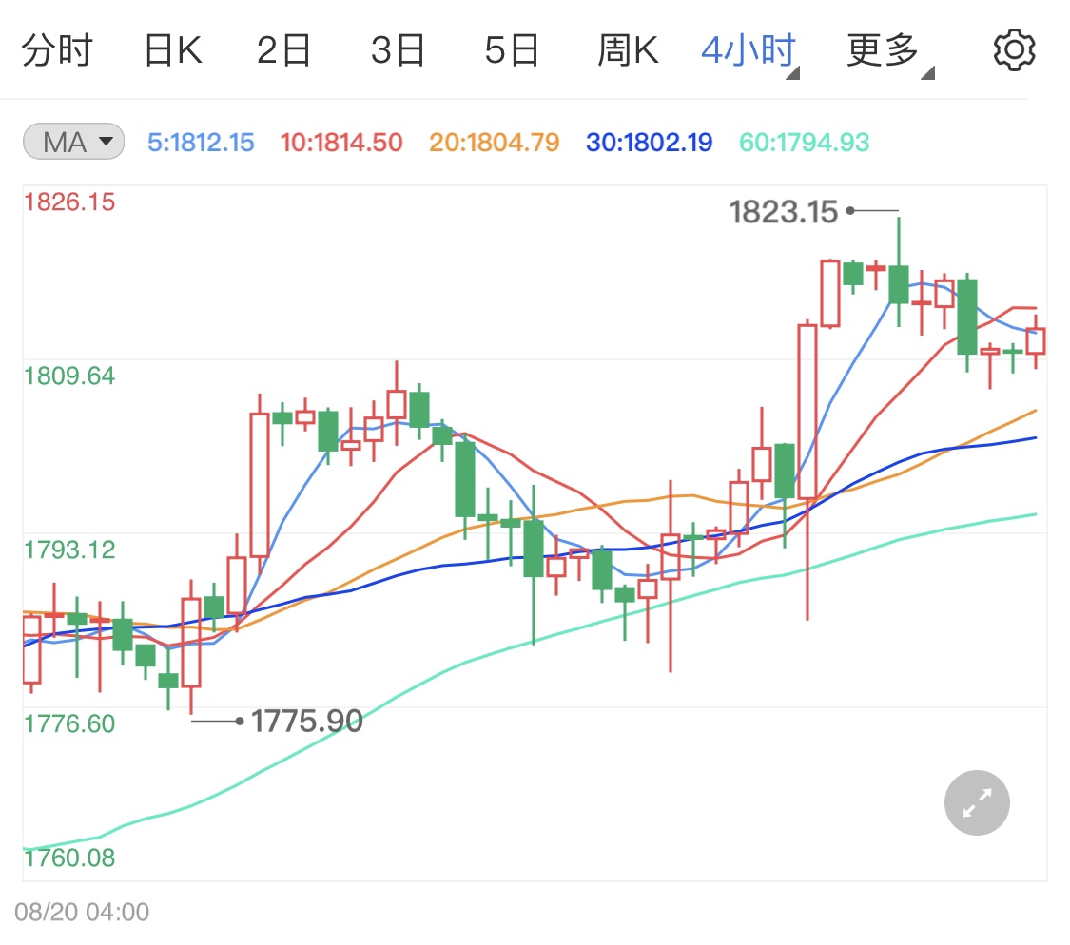Open the MA indicator dropdown
The height and width of the screenshot is (945, 1070).
[x=73, y=142]
